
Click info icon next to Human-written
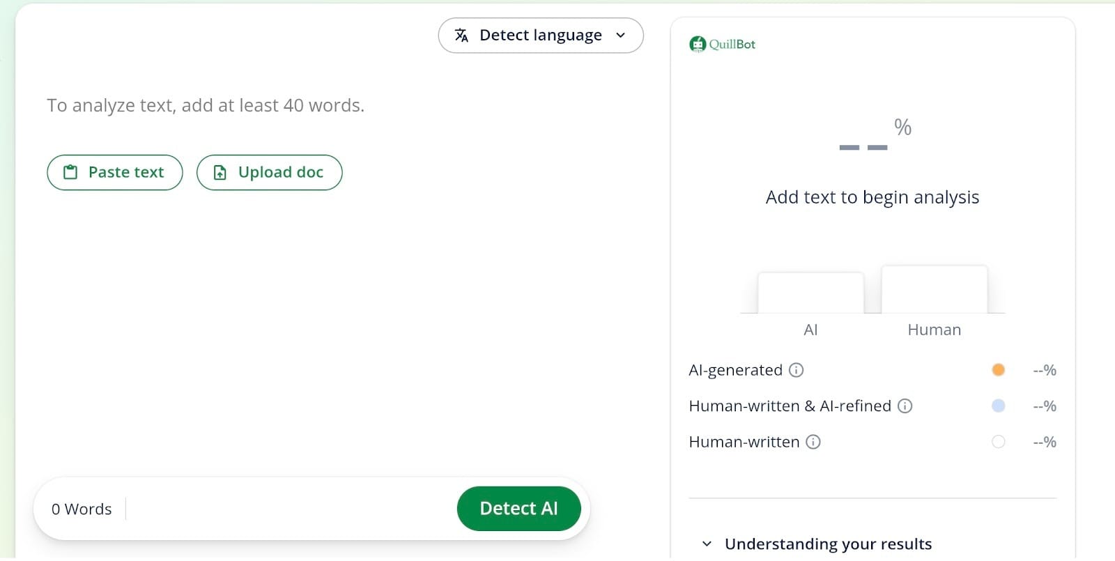click(x=813, y=442)
